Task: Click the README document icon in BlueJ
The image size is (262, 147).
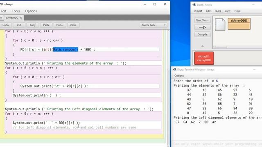Action: coord(220,24)
